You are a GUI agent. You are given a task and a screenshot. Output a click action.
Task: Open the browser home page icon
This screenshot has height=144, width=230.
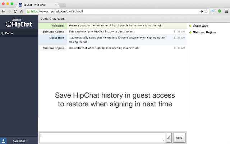coord(22,11)
